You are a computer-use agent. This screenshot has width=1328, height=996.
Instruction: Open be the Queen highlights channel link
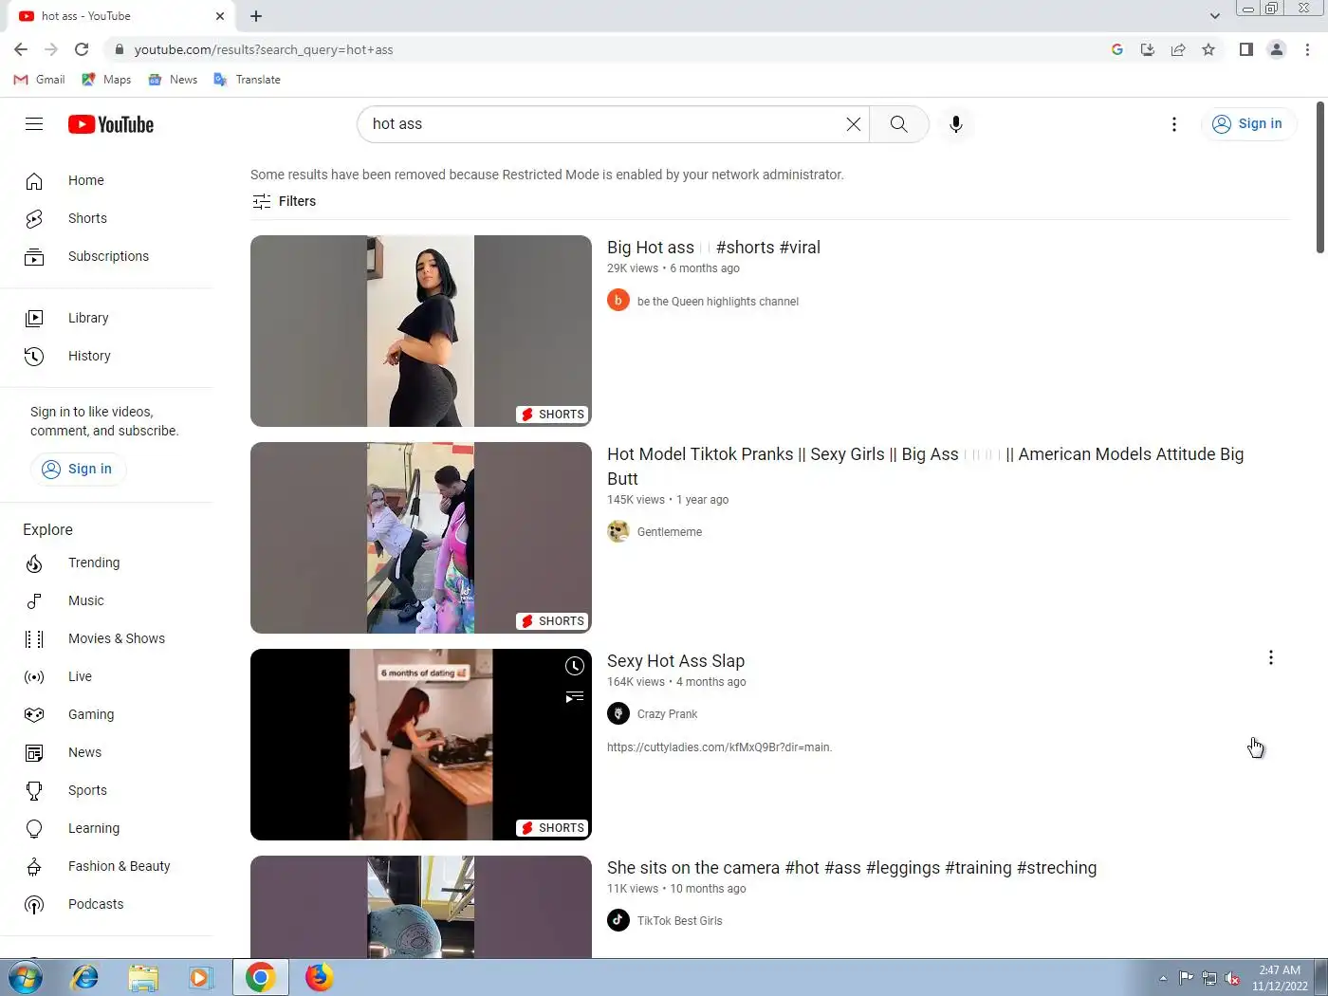718,302
